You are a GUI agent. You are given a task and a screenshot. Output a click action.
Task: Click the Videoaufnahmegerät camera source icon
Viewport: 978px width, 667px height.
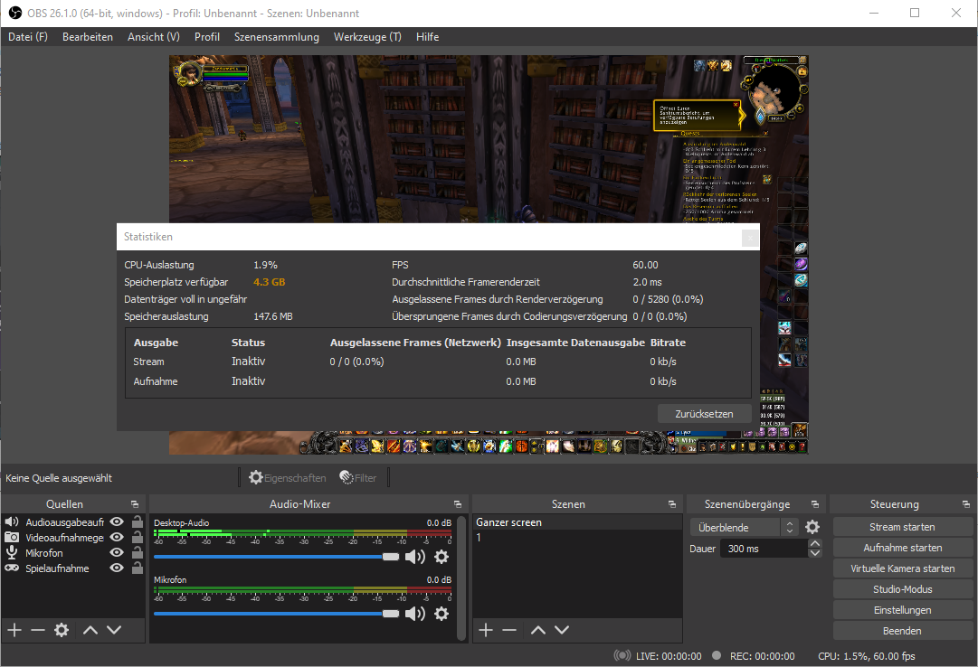(11, 538)
